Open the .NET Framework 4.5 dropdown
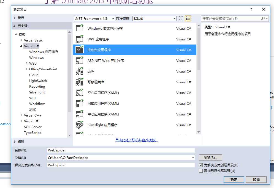The height and width of the screenshot is (188, 274). 94,18
